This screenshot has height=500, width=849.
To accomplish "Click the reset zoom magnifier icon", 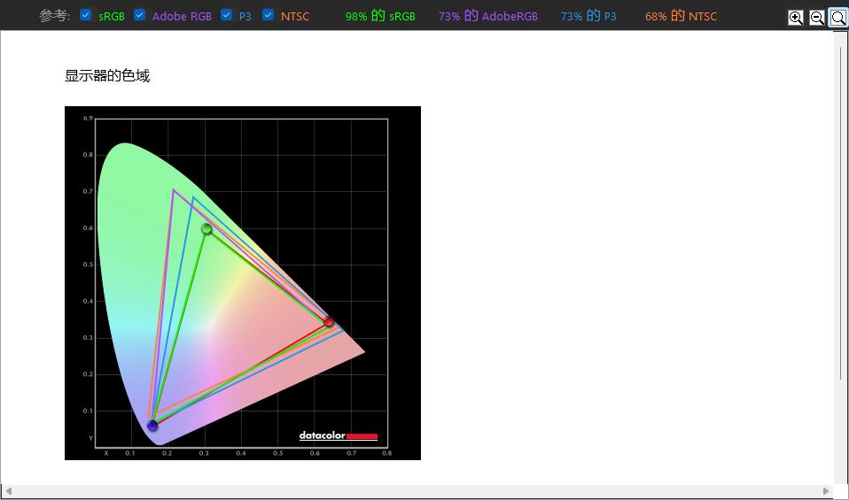I will pos(837,17).
